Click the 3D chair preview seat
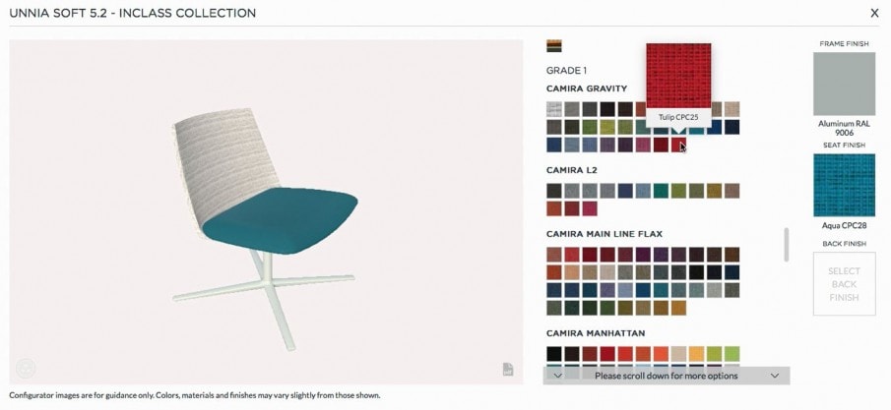 pos(281,220)
